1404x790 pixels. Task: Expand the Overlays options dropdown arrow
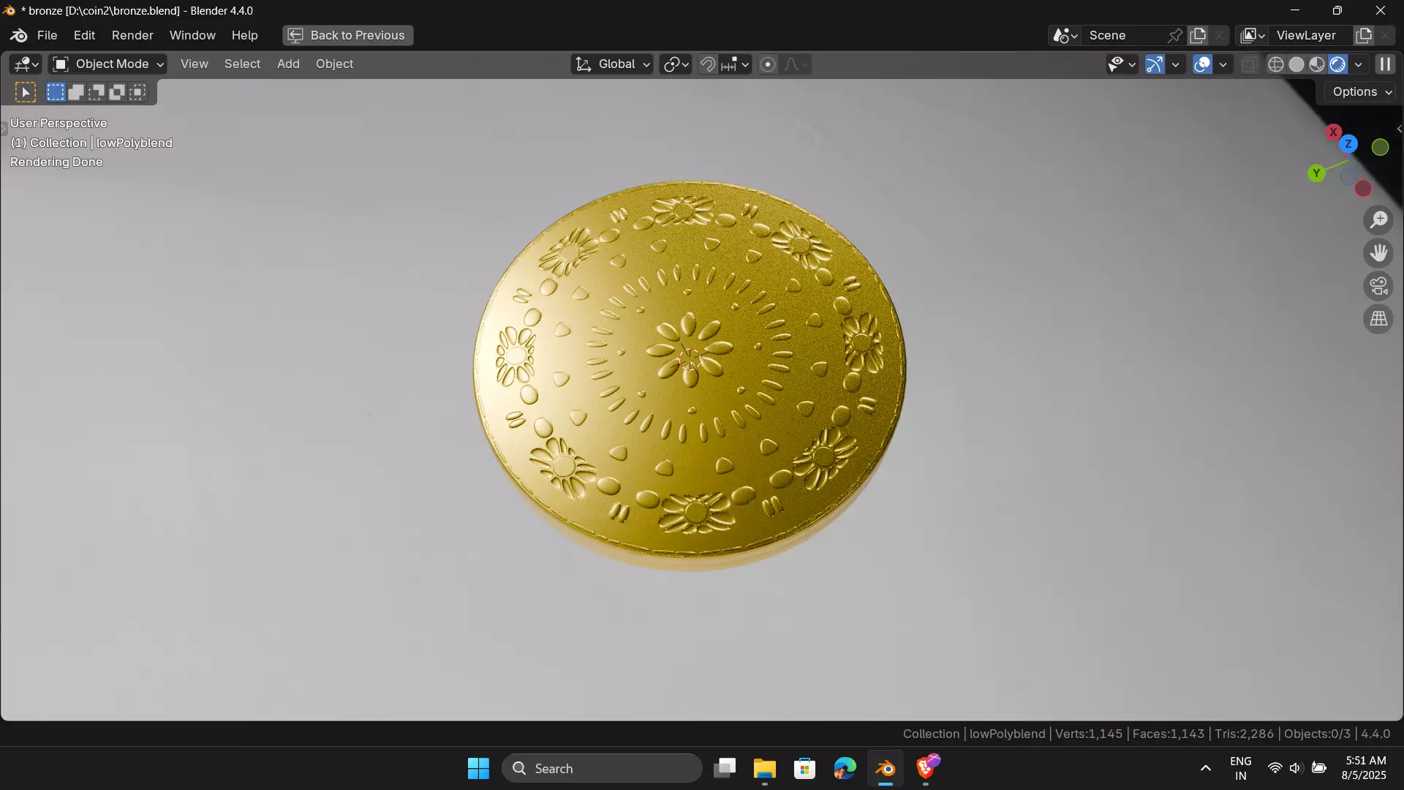click(1223, 64)
